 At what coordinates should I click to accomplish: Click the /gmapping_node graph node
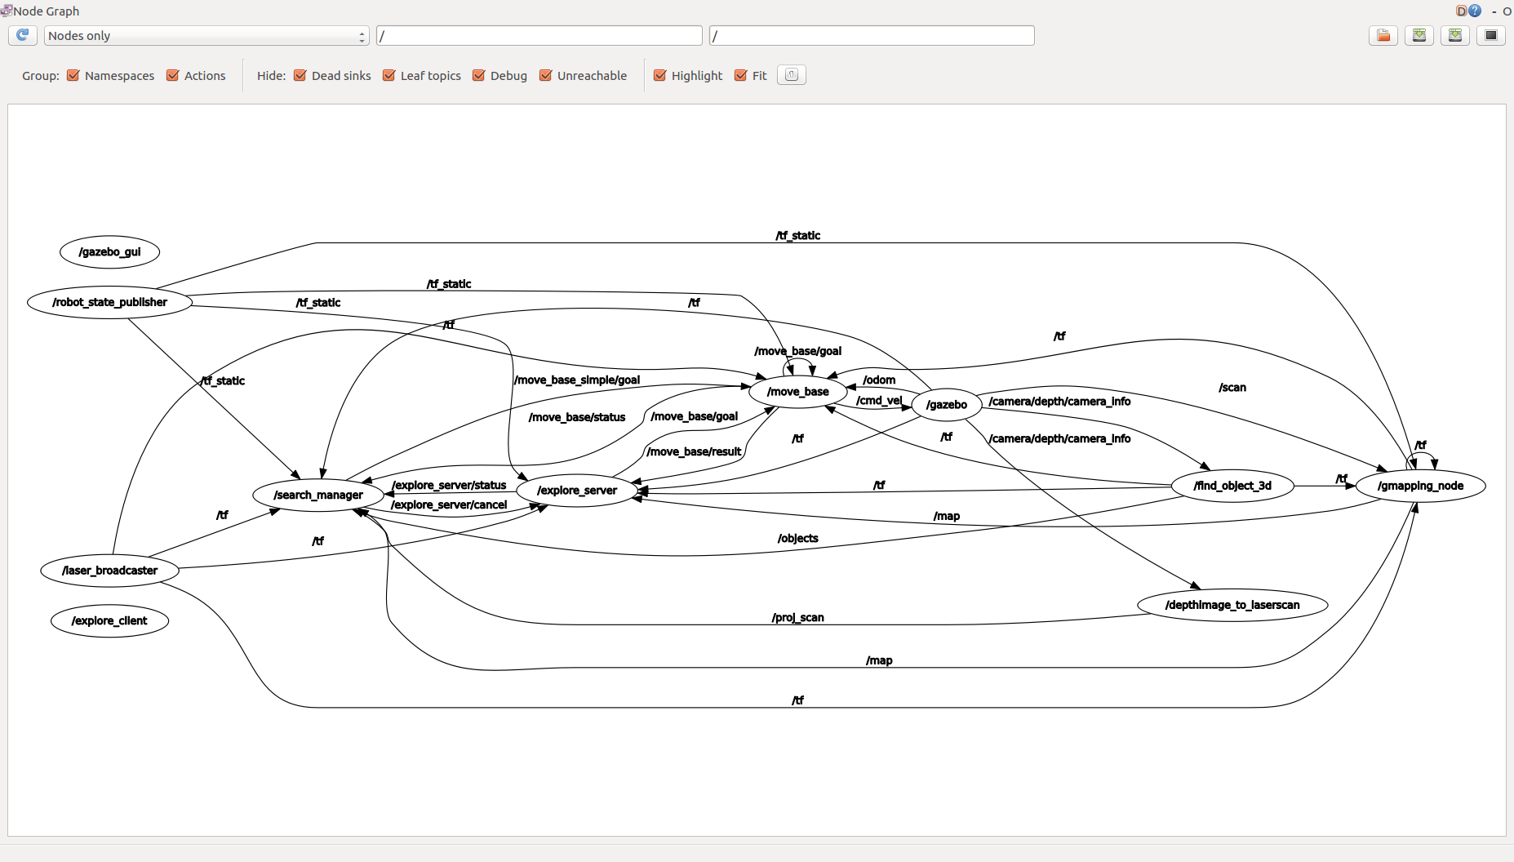click(x=1420, y=486)
